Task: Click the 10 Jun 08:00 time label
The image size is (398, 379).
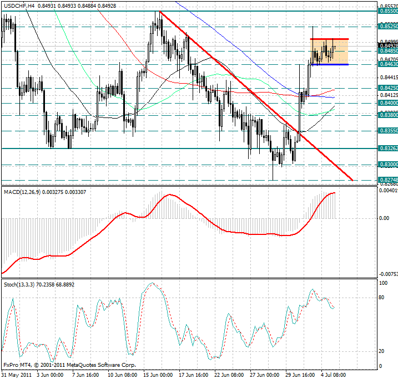Action: click(123, 375)
